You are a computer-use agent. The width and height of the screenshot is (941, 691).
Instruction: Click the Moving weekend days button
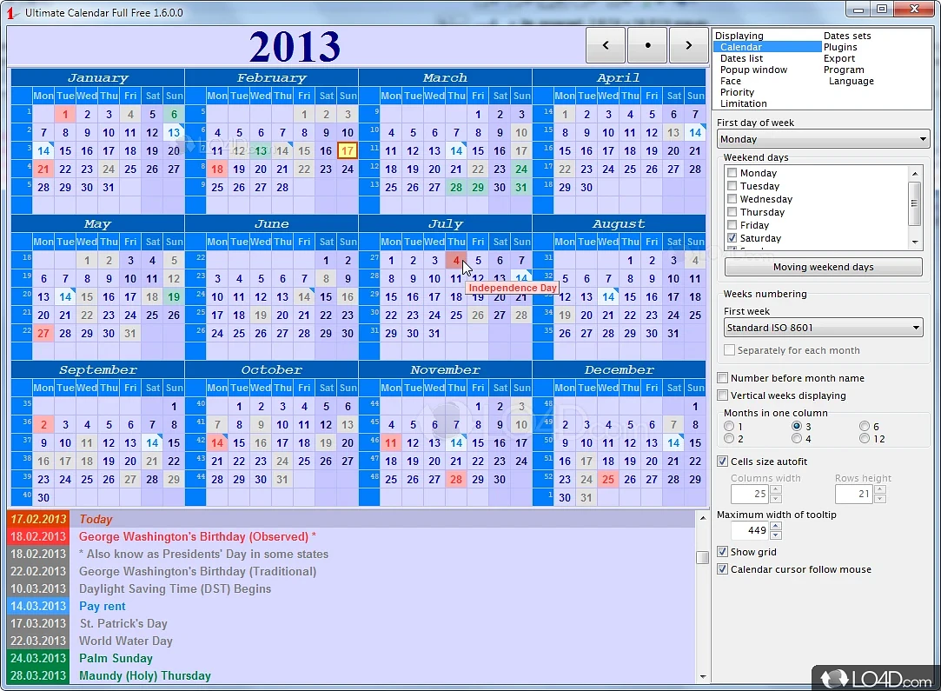(x=824, y=267)
